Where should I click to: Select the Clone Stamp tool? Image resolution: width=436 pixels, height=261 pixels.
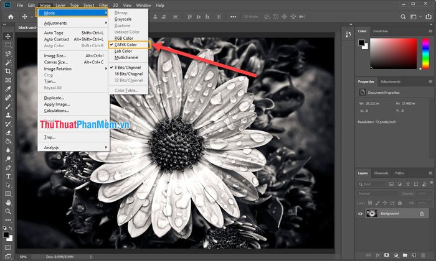[x=8, y=115]
